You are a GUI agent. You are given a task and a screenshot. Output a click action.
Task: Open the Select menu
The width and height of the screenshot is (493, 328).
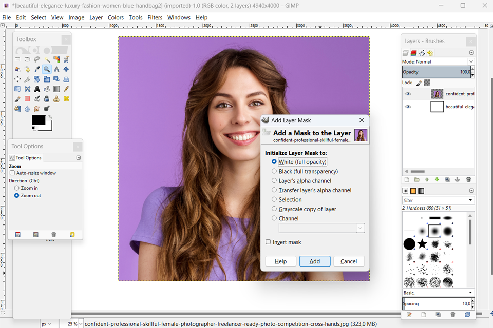39,17
